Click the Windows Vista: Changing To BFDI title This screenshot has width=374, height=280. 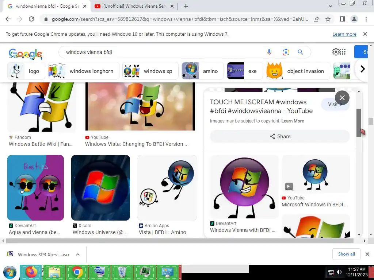[137, 144]
